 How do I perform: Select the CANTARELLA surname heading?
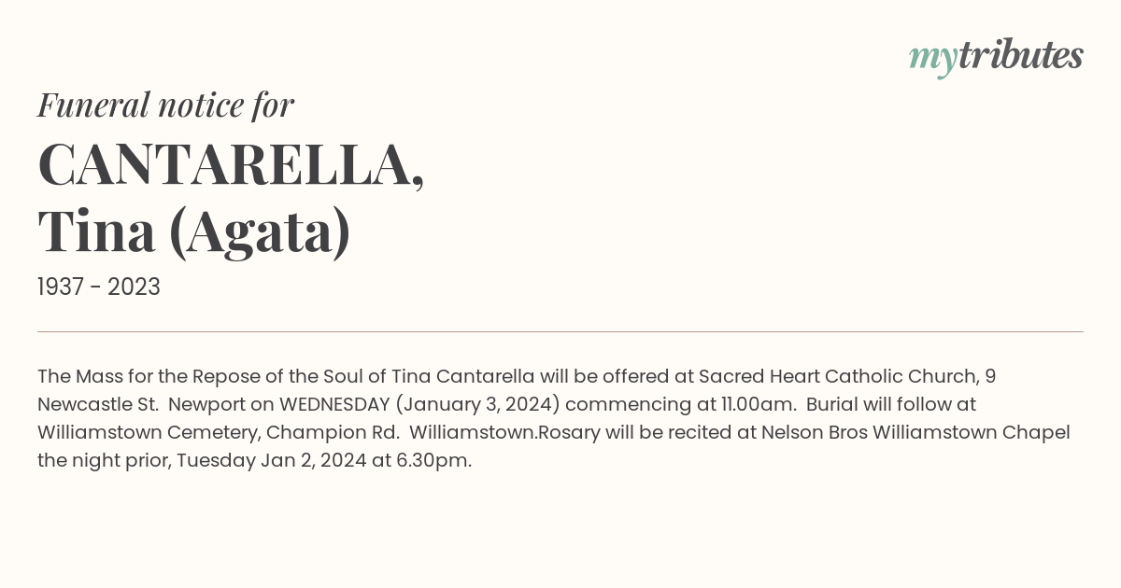(x=231, y=165)
